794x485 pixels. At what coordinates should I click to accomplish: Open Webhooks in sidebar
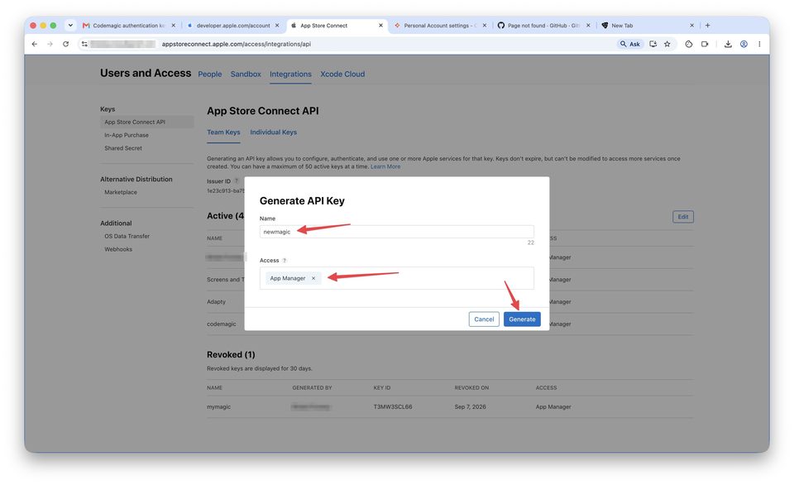118,249
